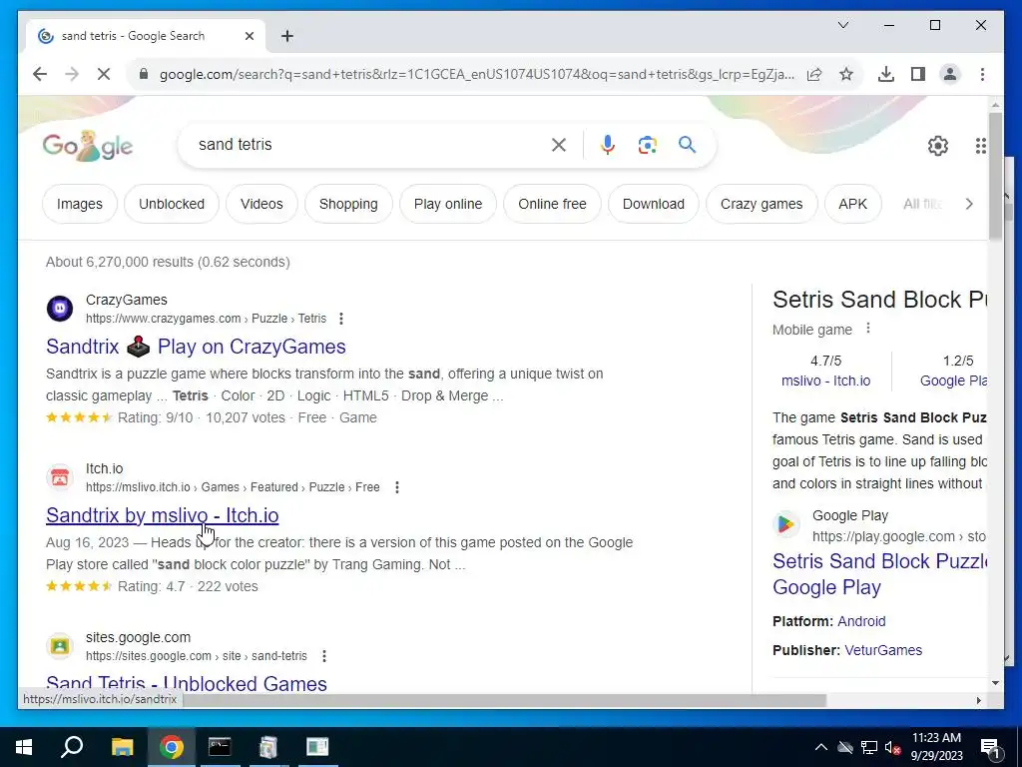
Task: Open Sandtrix Play on CrazyGames result
Action: [x=196, y=347]
